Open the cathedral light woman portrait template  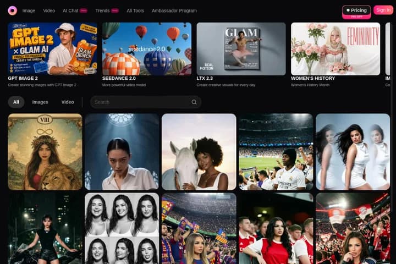point(122,152)
